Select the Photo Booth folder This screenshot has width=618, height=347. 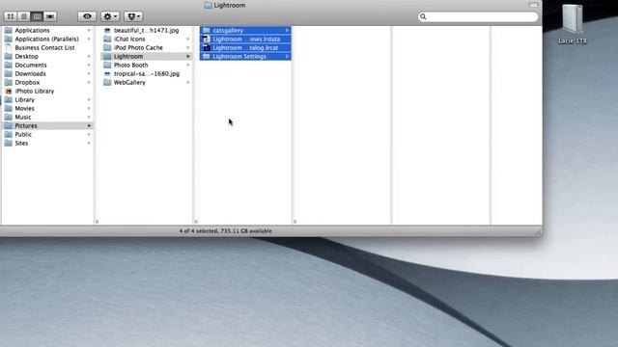(147, 65)
